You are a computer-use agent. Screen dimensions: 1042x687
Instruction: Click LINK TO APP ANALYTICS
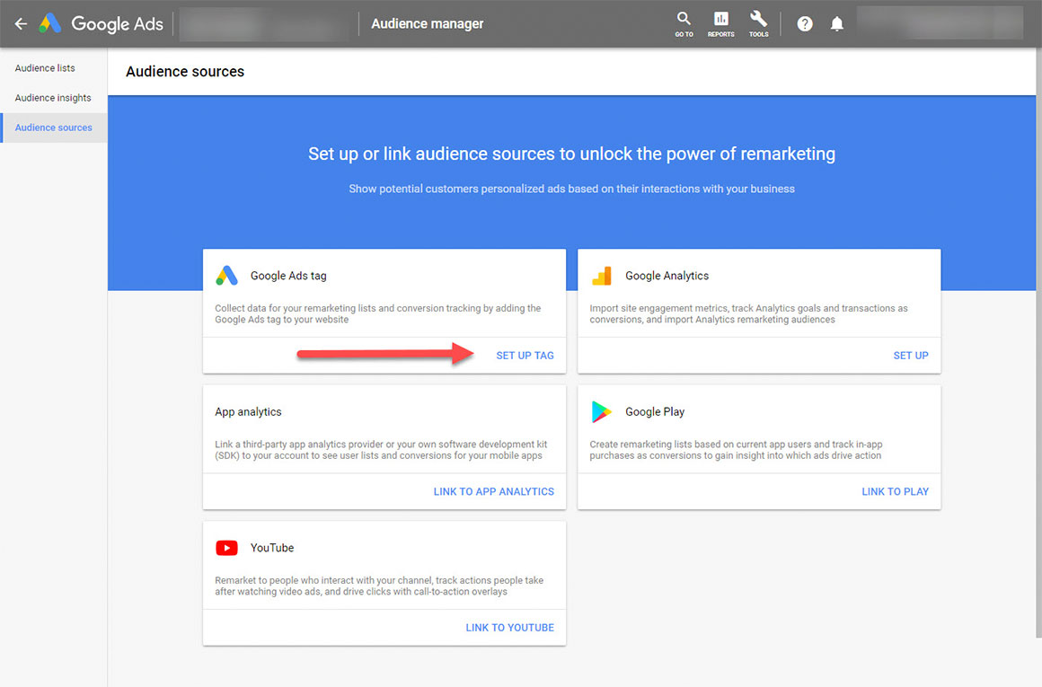tap(493, 491)
